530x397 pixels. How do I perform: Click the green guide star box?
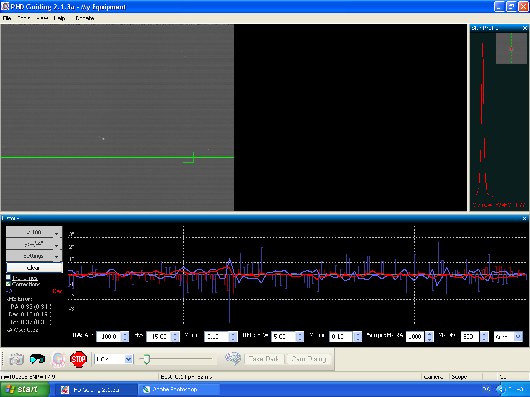[x=188, y=157]
